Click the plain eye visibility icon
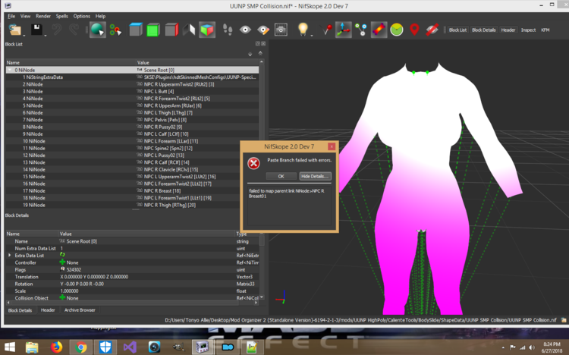Screen dimensions: 569x355 (x=245, y=30)
